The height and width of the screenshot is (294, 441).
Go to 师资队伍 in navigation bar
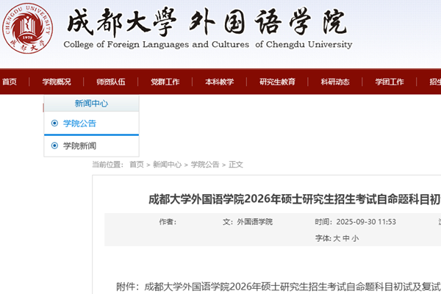click(111, 82)
